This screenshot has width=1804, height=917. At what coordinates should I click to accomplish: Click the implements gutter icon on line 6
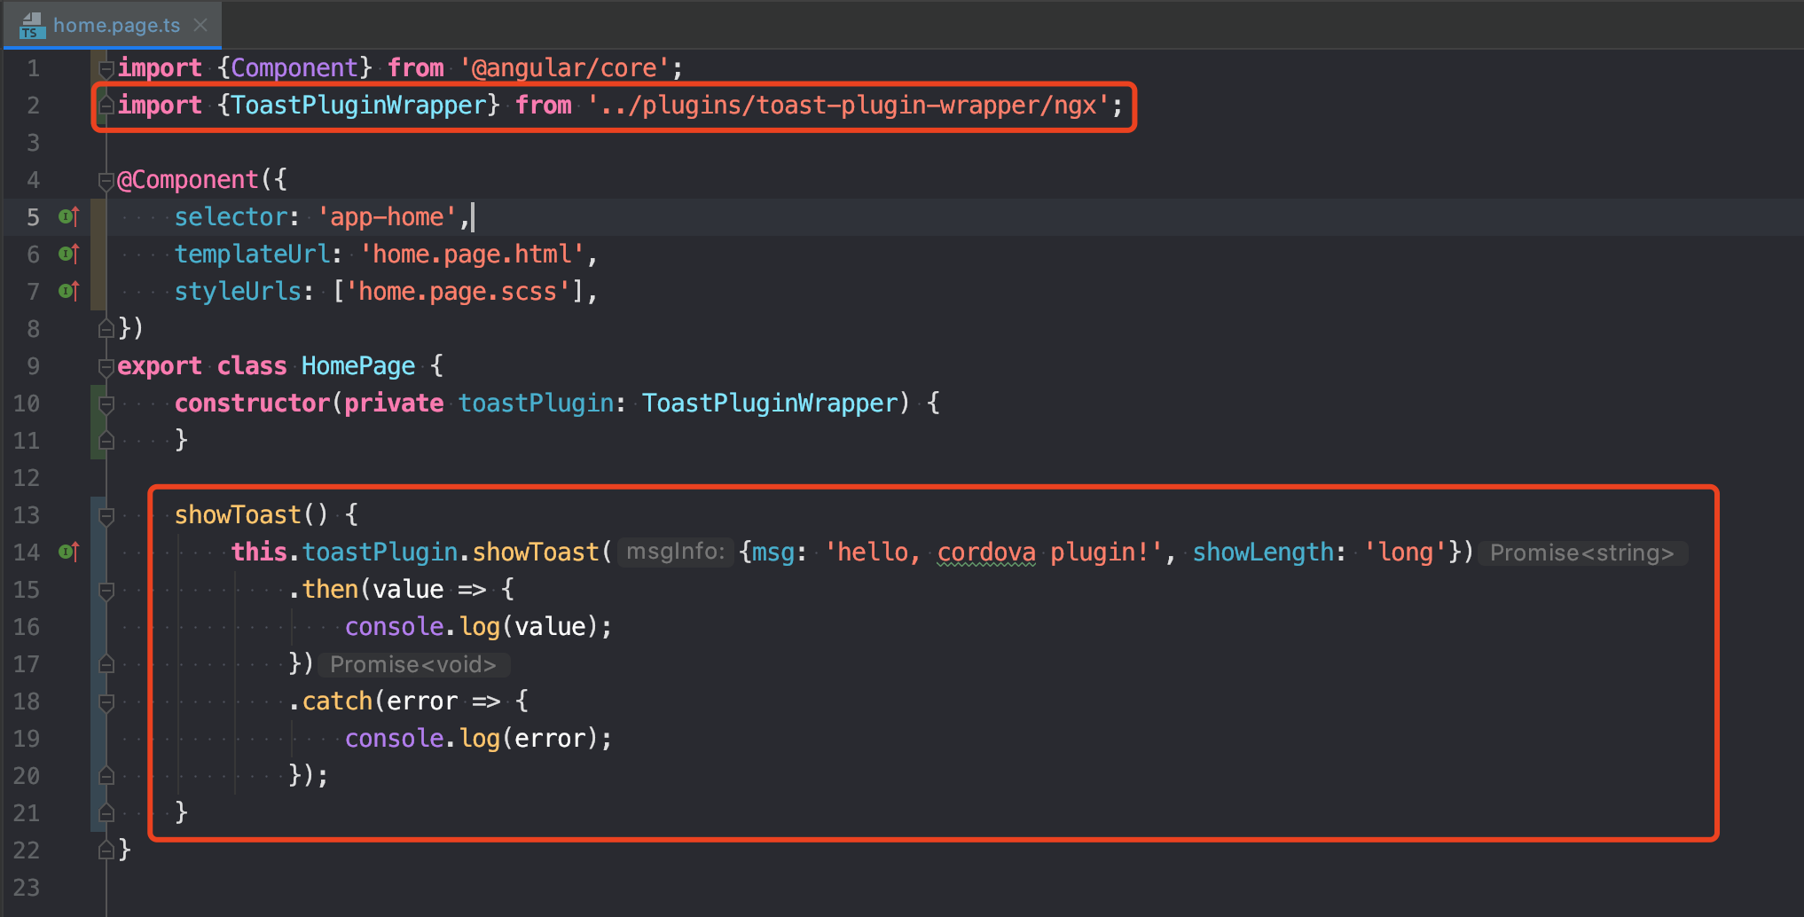69,254
